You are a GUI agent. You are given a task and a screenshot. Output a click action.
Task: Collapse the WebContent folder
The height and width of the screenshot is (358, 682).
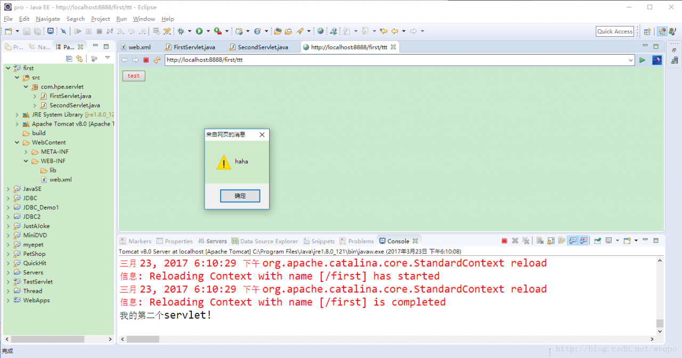click(x=17, y=143)
